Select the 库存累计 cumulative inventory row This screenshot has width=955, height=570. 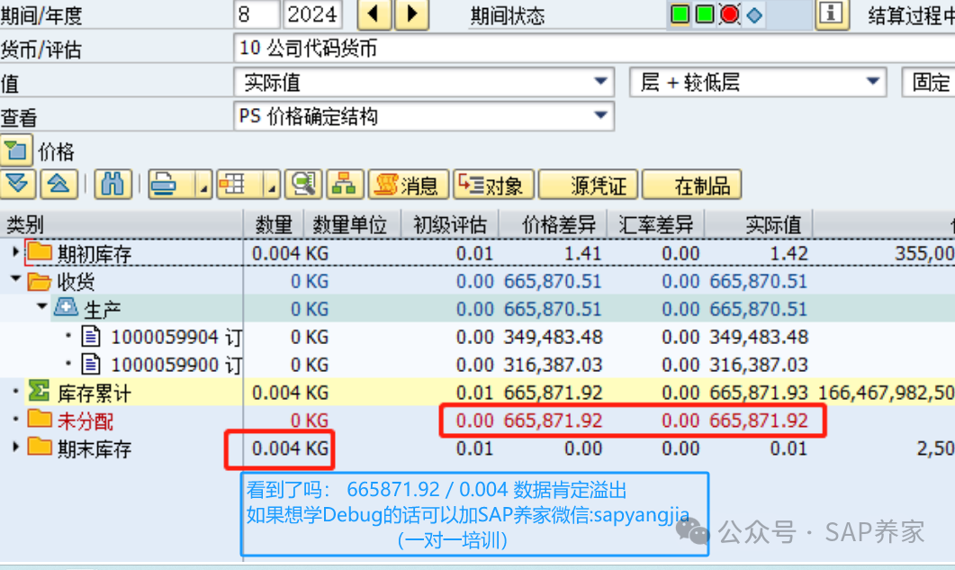[x=477, y=392]
